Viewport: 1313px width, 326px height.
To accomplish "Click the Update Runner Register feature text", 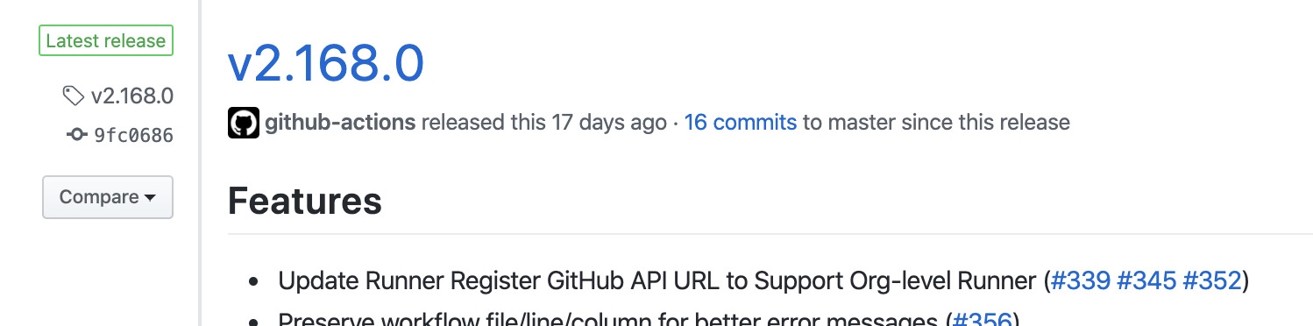I will [x=657, y=281].
